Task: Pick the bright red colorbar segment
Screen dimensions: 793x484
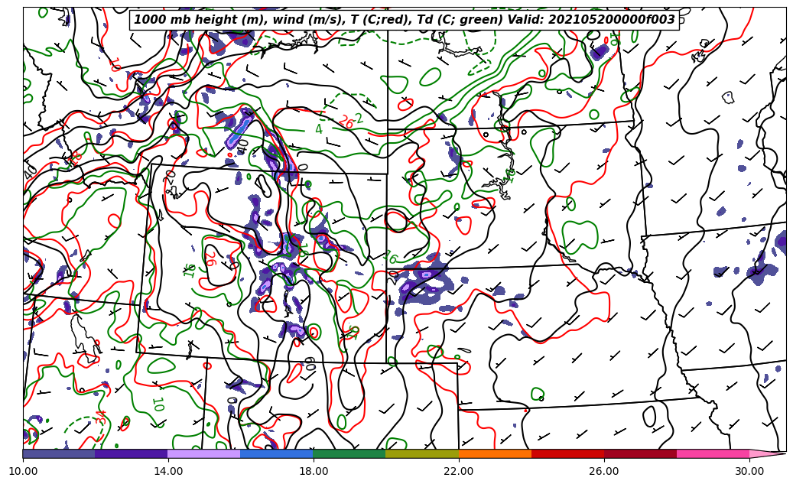Action: click(x=567, y=453)
